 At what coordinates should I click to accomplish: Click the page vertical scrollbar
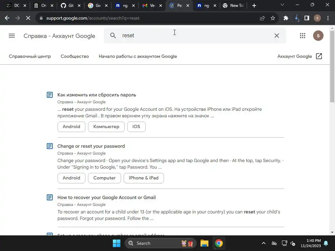pyautogui.click(x=332, y=66)
